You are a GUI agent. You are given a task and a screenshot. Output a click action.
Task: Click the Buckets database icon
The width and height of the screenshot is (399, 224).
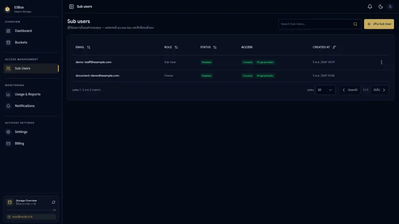pyautogui.click(x=8, y=42)
